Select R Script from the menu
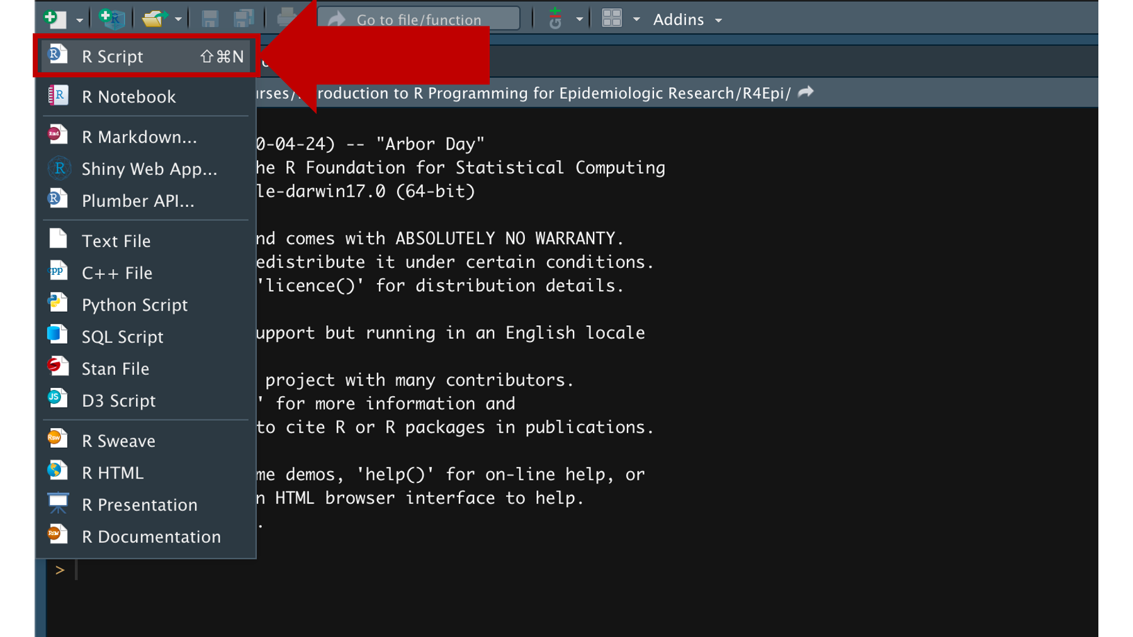Image resolution: width=1133 pixels, height=637 pixels. [x=146, y=57]
